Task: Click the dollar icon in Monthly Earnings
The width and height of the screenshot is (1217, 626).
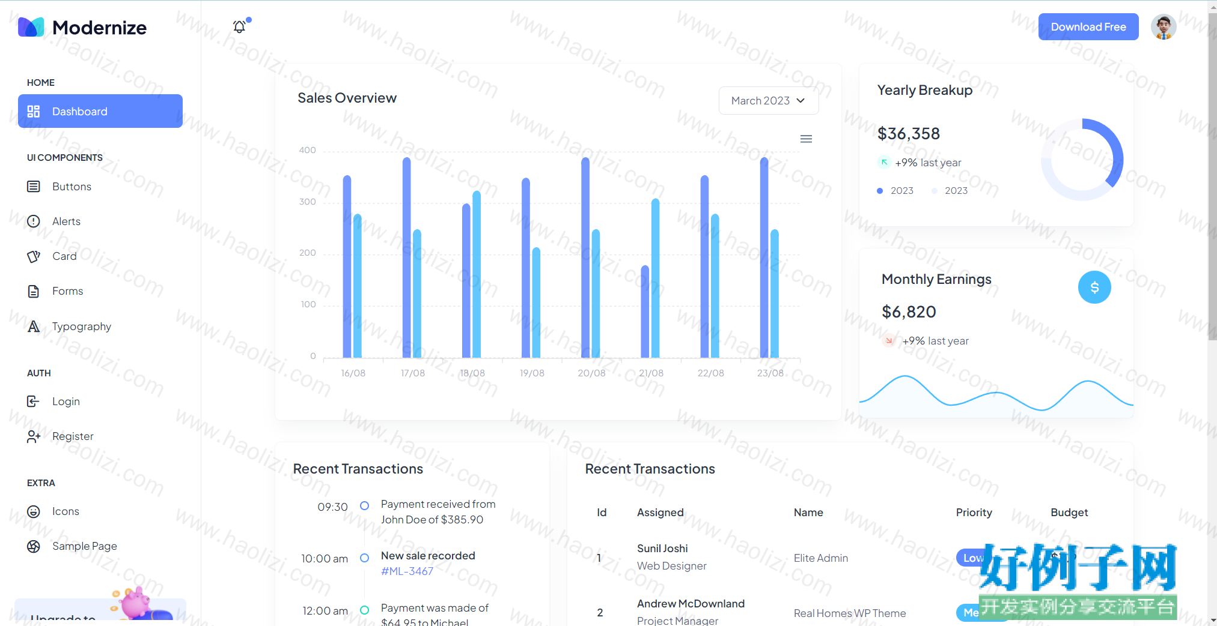Action: tap(1094, 287)
